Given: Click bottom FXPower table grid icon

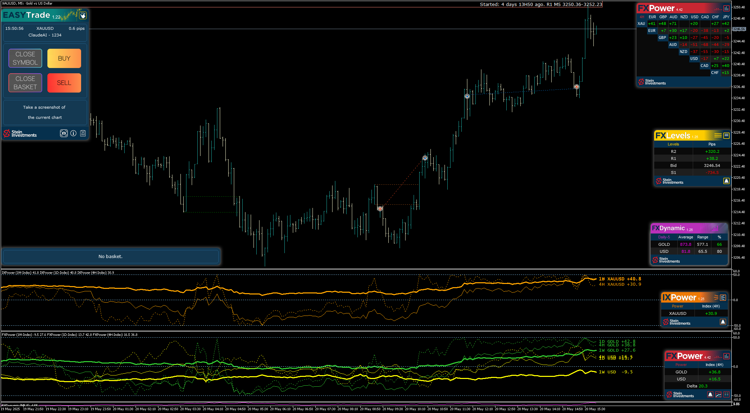Looking at the screenshot, I should click(726, 394).
